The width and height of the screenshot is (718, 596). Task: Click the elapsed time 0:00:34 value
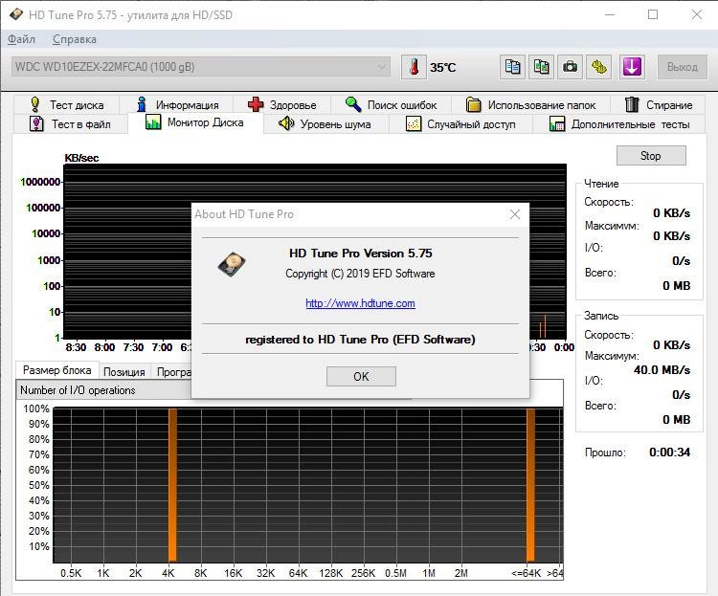pos(669,453)
